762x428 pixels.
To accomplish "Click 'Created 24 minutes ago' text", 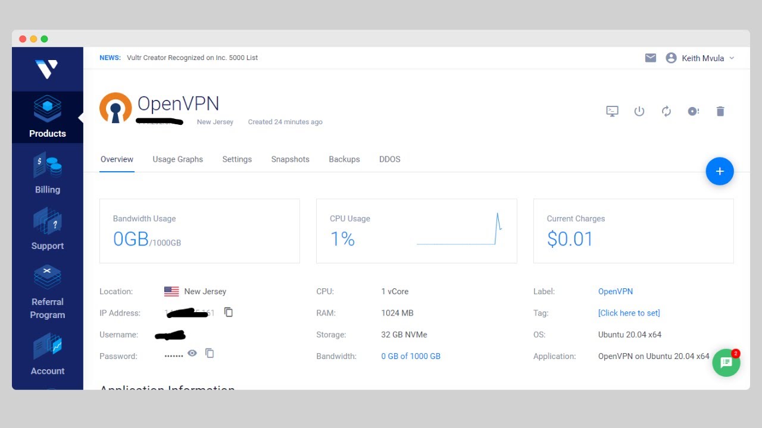I will click(x=285, y=122).
